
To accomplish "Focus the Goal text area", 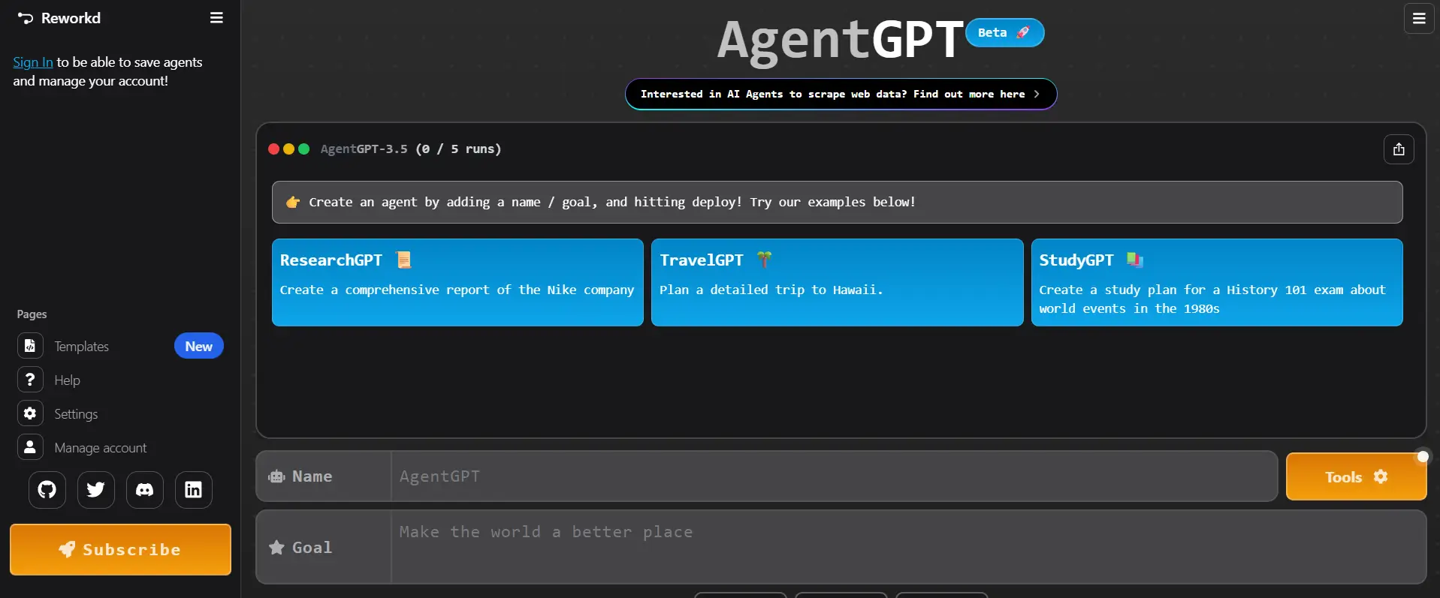I will point(908,547).
